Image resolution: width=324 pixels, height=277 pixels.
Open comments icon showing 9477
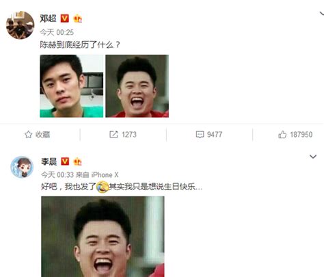click(x=200, y=134)
